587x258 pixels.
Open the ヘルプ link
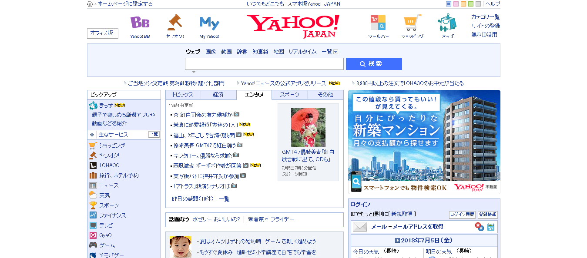(493, 4)
